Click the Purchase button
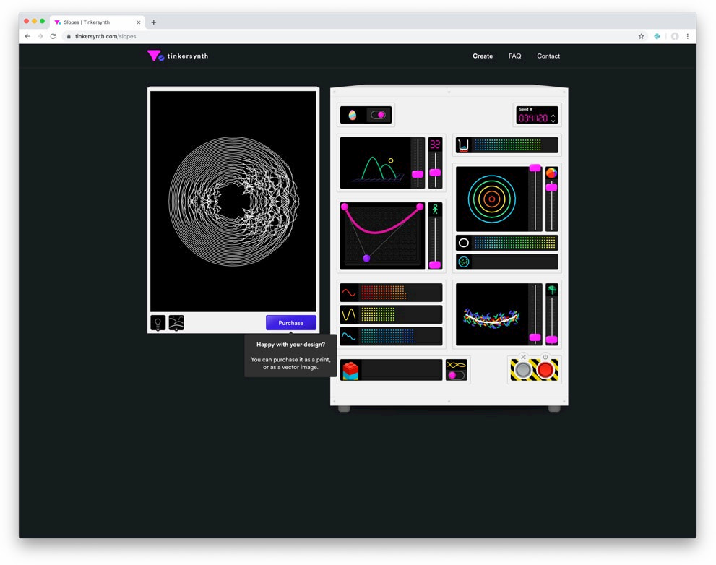716x565 pixels. (x=290, y=323)
